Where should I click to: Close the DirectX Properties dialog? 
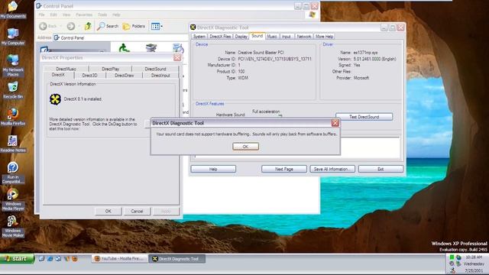(x=177, y=57)
